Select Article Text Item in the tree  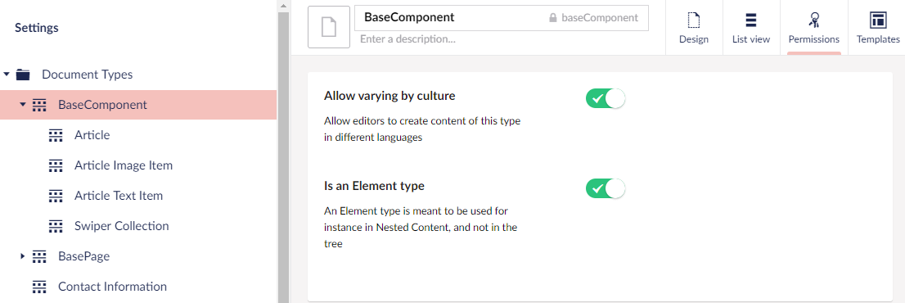[x=119, y=195]
